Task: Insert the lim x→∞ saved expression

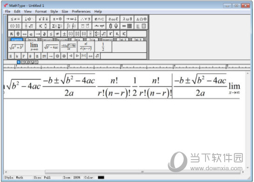Action: pos(34,47)
